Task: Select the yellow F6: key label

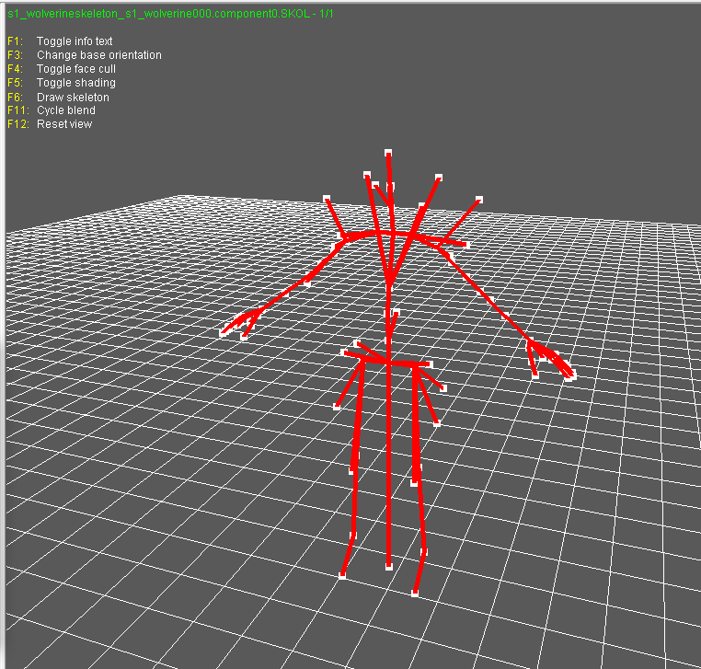Action: click(15, 97)
